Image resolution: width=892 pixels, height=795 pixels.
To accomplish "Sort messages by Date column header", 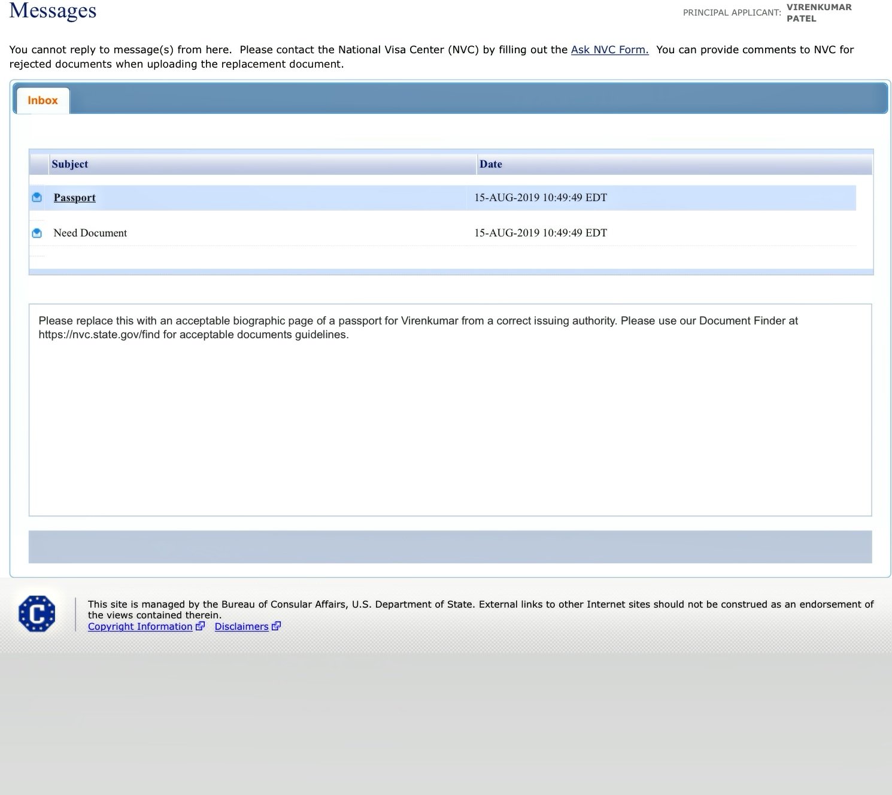I will [490, 164].
